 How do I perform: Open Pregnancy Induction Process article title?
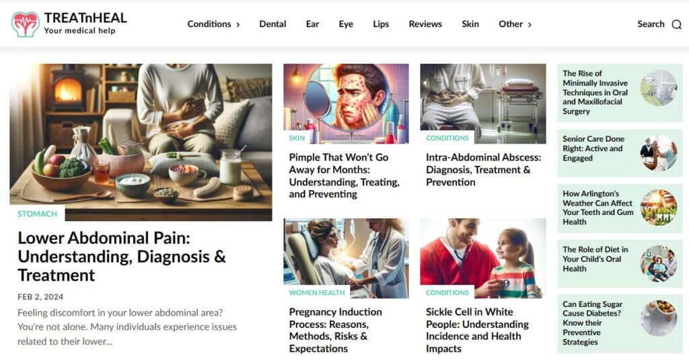pos(335,330)
